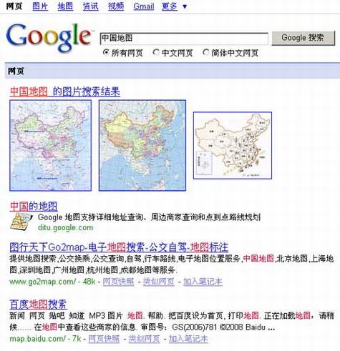Screen dimensions: 340x351
Task: Click the Google 搜索 button
Action: click(303, 38)
